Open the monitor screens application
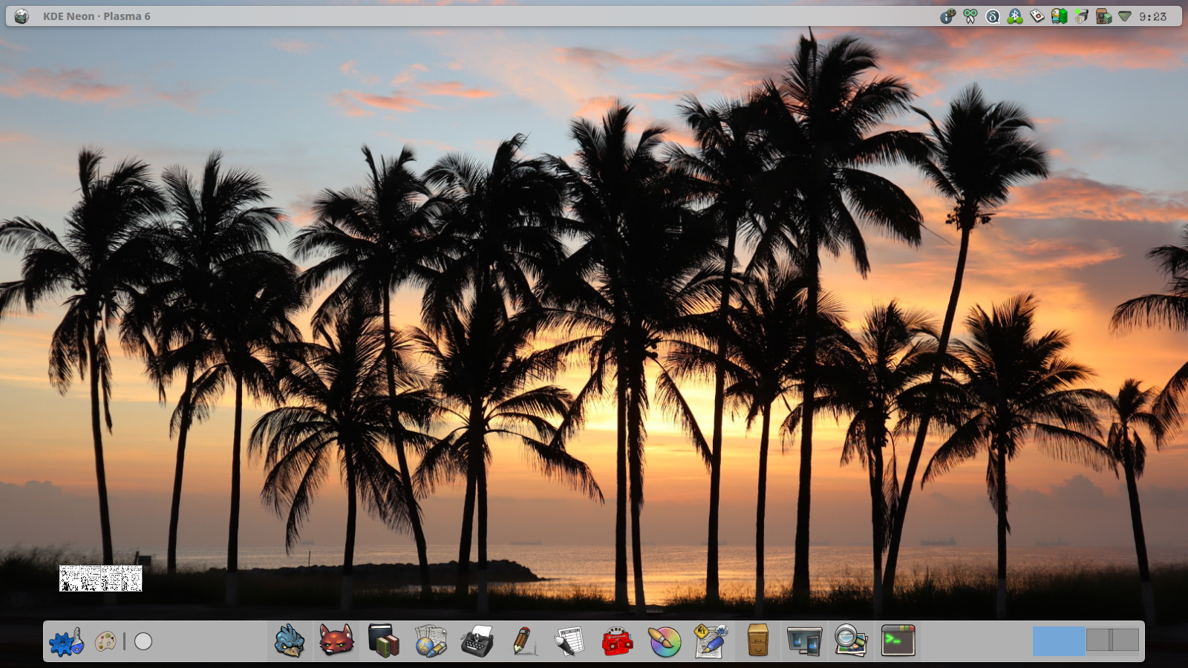1188x668 pixels. (805, 641)
